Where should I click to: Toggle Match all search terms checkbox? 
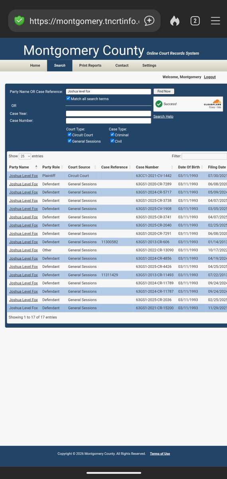pos(68,98)
